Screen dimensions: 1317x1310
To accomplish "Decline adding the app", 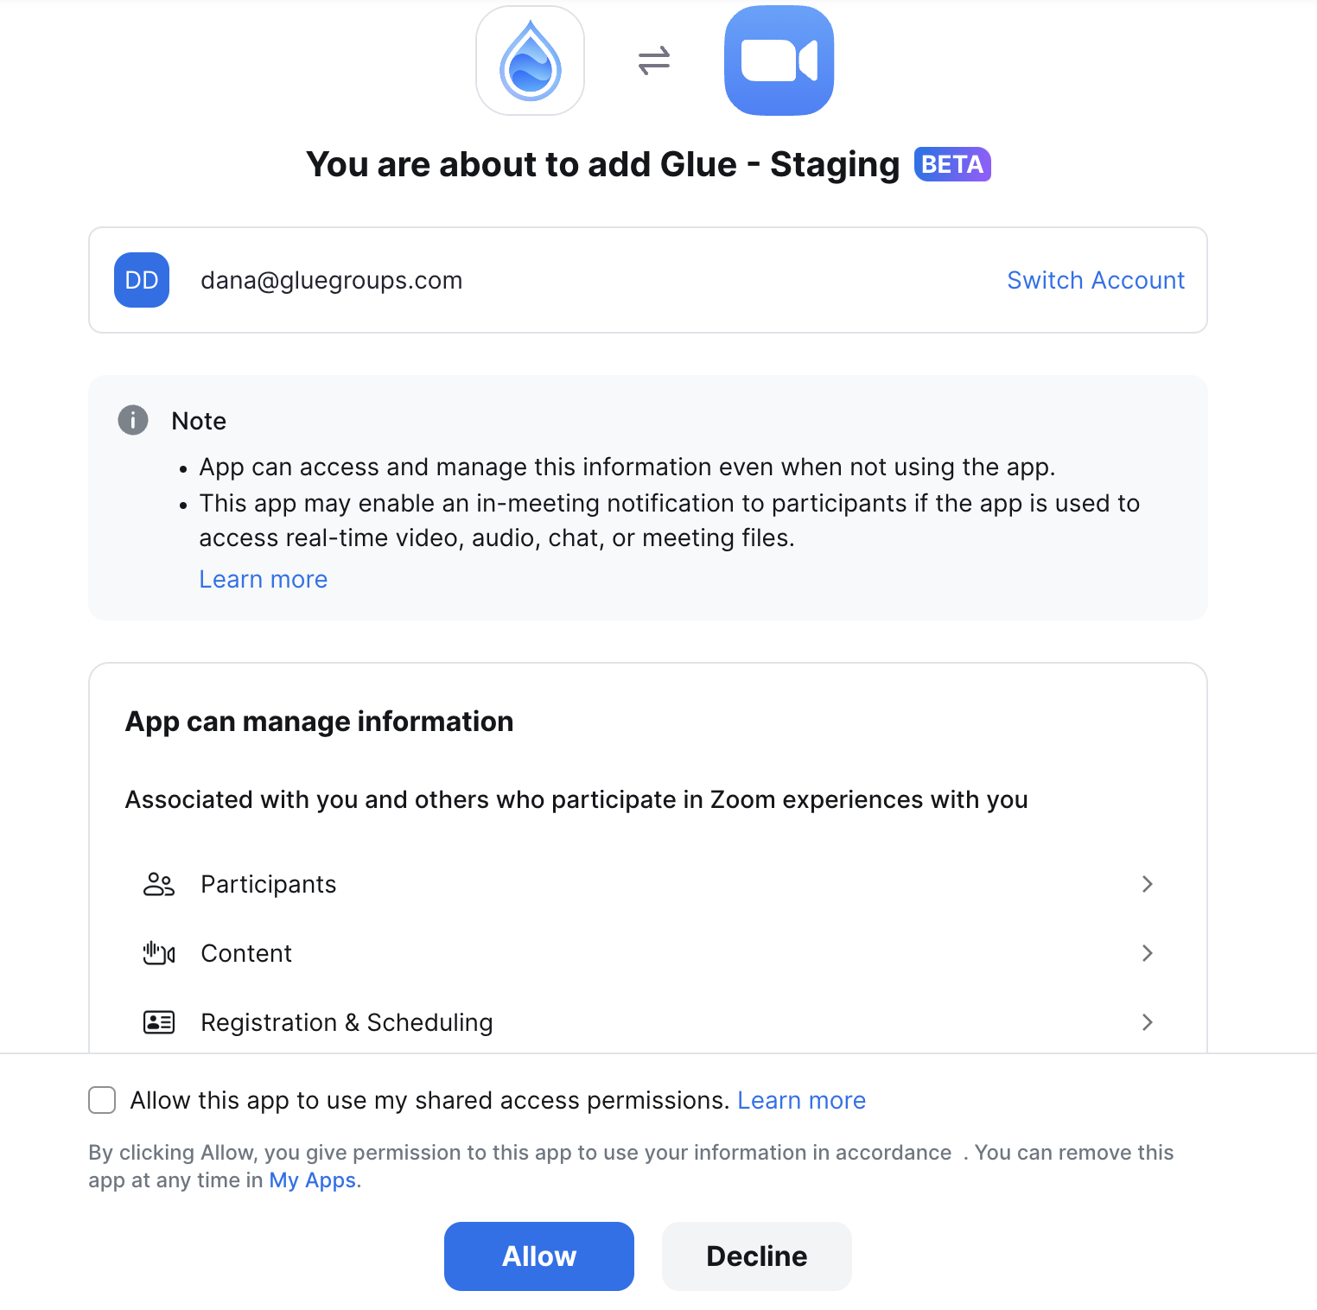I will 757,1256.
